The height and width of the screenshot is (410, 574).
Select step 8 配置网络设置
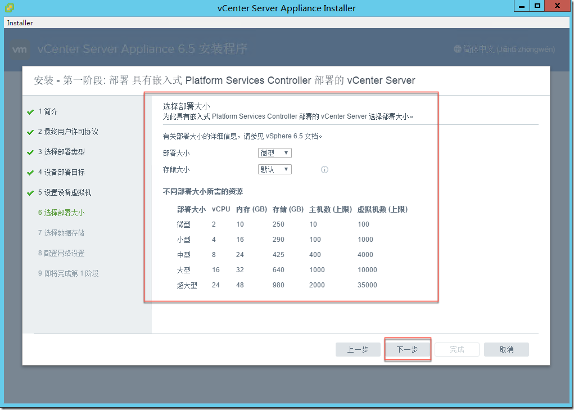(x=61, y=253)
